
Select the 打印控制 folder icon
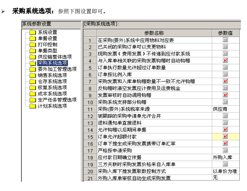33,44
